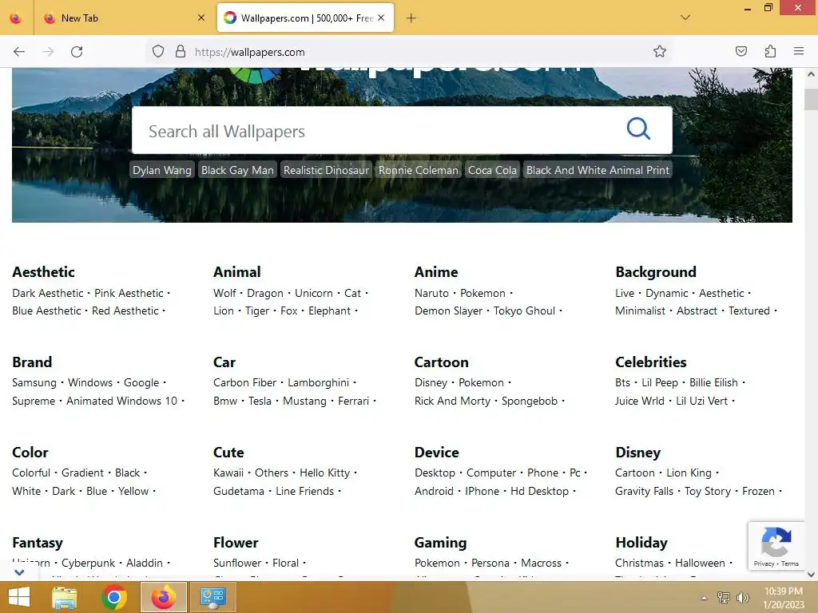Open the Background category heading

pos(656,272)
